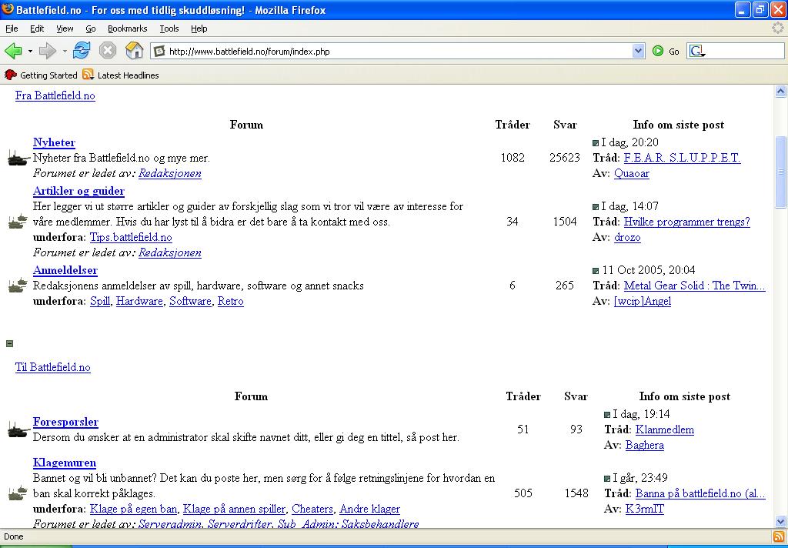Click the tank icon beside Artikler og guider
The height and width of the screenshot is (548, 788).
(18, 221)
